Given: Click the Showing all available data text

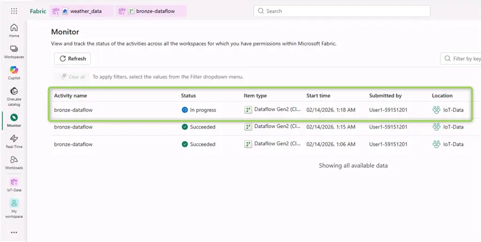Looking at the screenshot, I should point(353,166).
